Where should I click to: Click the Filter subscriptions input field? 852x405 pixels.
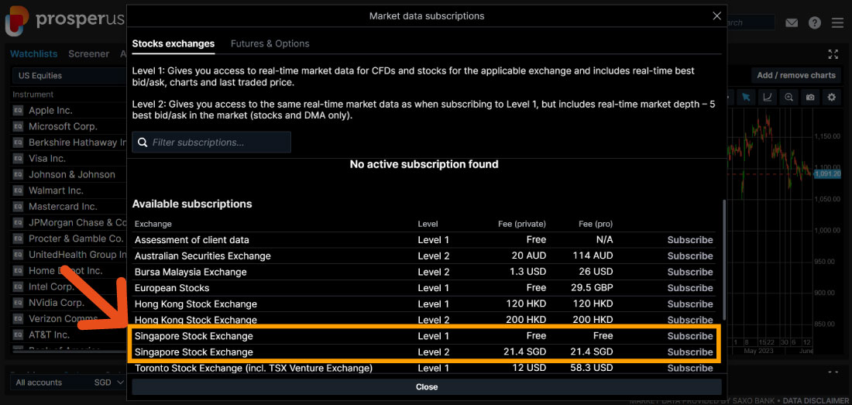pos(211,142)
